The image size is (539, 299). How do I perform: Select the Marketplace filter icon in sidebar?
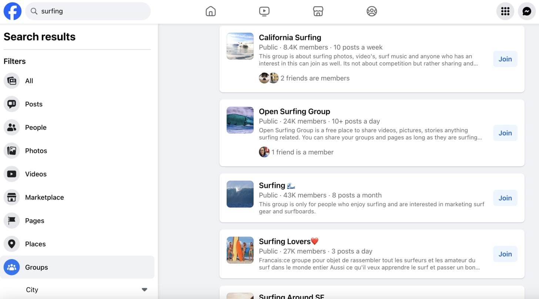pyautogui.click(x=11, y=197)
